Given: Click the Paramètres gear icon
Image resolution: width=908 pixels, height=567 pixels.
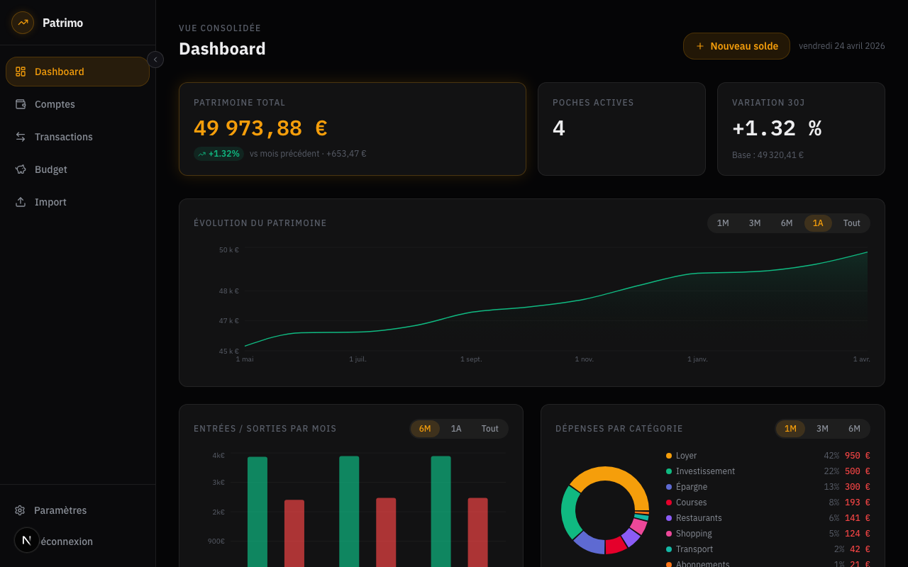Looking at the screenshot, I should point(20,510).
